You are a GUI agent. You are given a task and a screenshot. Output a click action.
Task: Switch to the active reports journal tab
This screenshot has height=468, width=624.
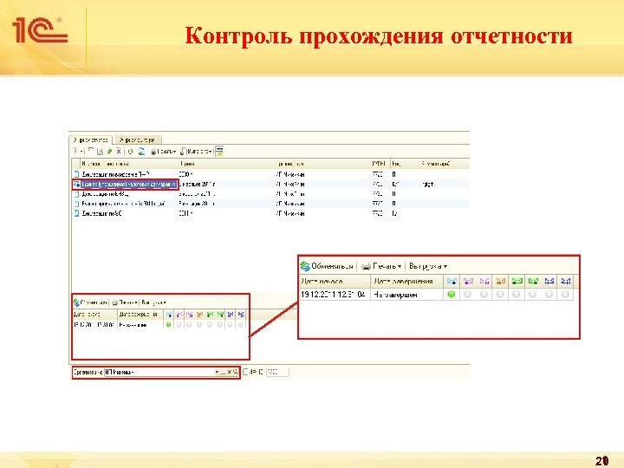91,140
